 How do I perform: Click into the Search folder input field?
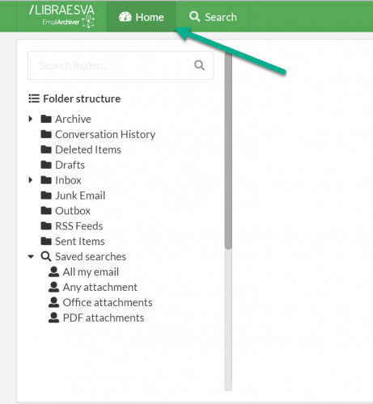(121, 65)
